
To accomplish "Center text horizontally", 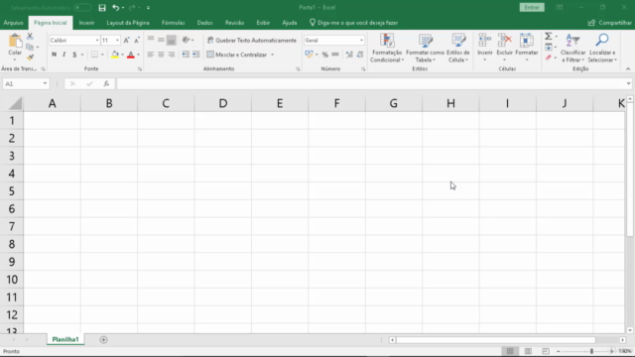I will [161, 55].
